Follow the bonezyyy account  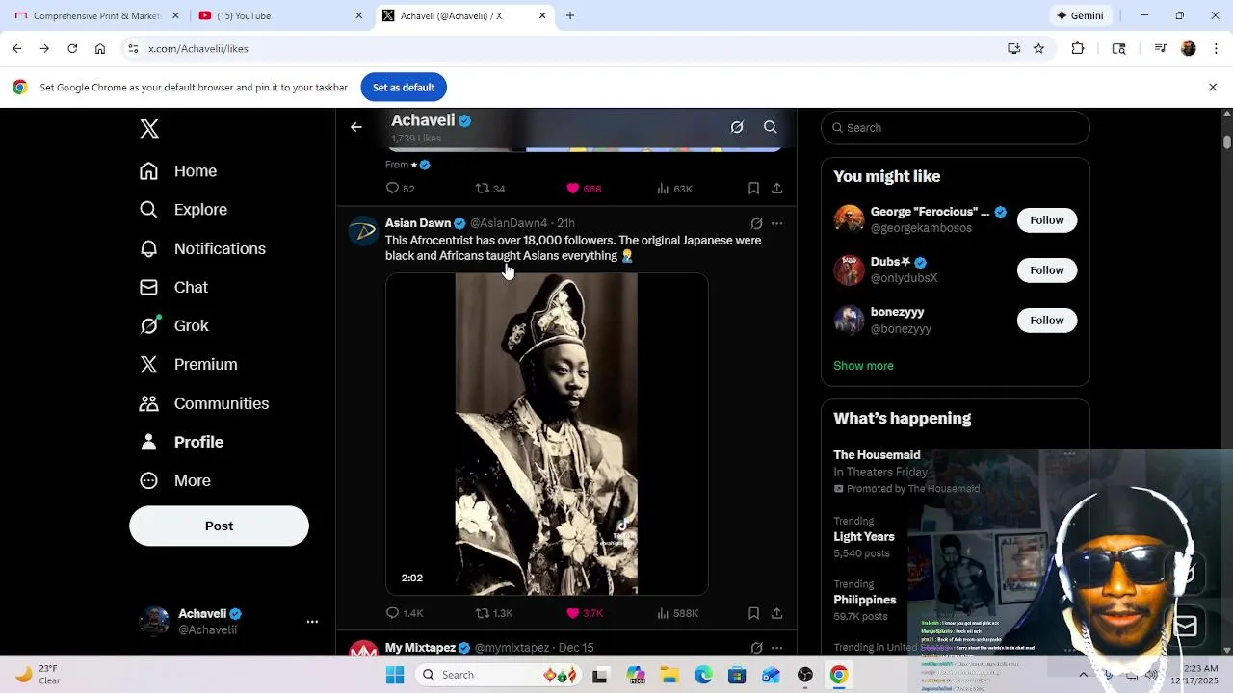click(1047, 321)
